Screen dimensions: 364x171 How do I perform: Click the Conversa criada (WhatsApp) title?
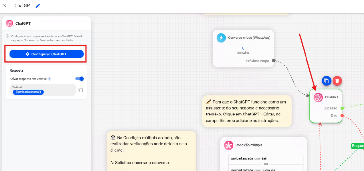pyautogui.click(x=249, y=38)
